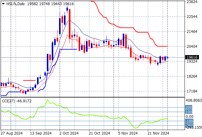Click the 2 Oct 2024 date label
The height and width of the screenshot is (137, 202).
[x=69, y=133]
